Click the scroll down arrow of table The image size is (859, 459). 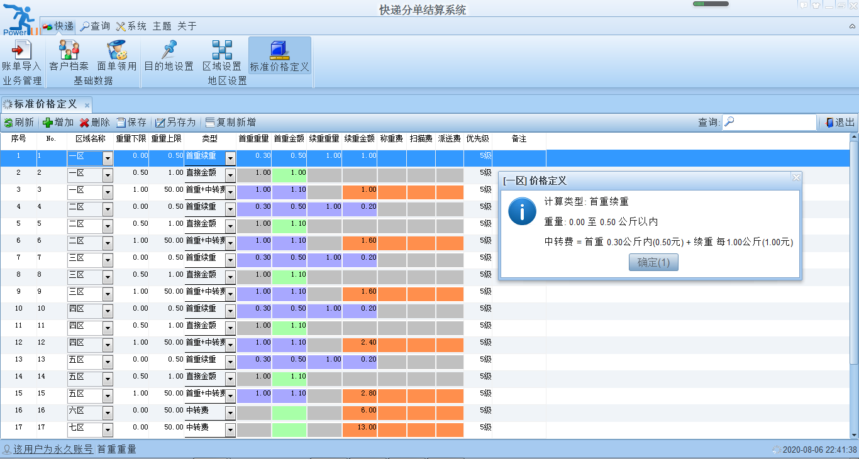(x=853, y=434)
